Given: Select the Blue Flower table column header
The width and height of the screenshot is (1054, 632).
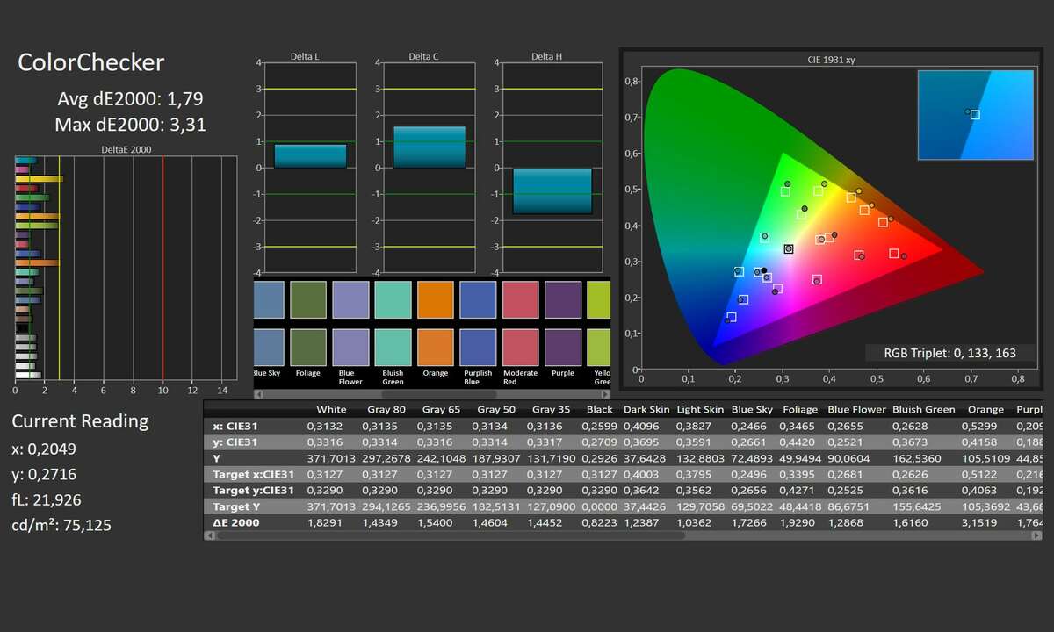Looking at the screenshot, I should tap(856, 409).
